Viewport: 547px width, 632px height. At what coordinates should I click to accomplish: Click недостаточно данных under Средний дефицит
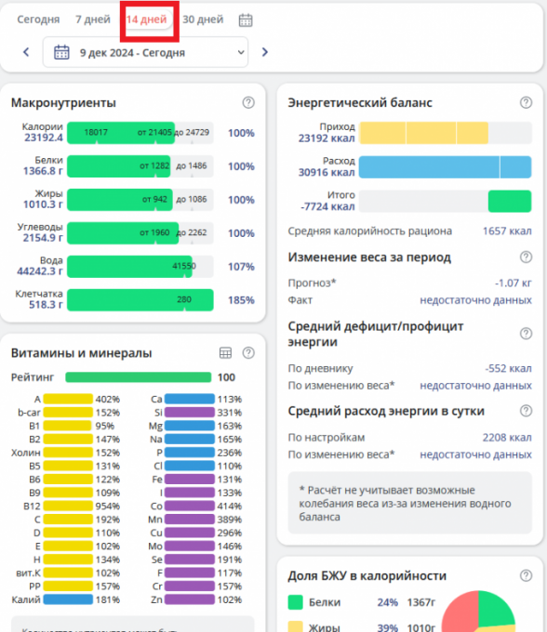coord(475,386)
